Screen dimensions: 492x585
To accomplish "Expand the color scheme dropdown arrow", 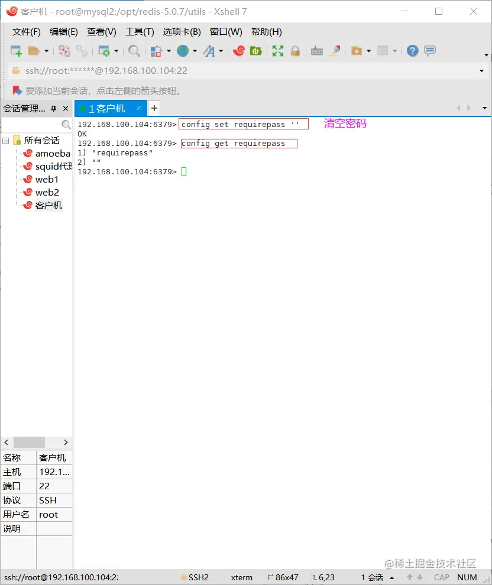I will coord(169,51).
